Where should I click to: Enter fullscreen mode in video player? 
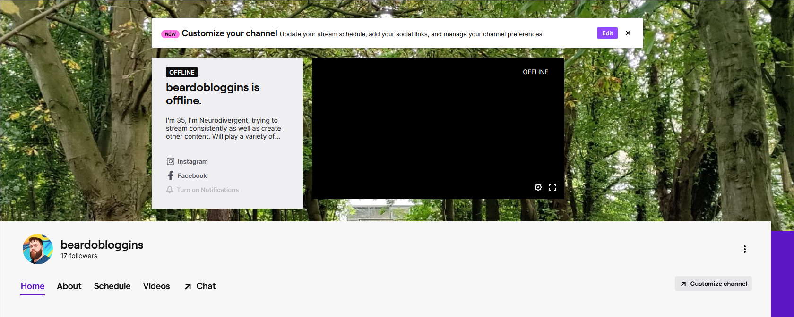[x=552, y=187]
